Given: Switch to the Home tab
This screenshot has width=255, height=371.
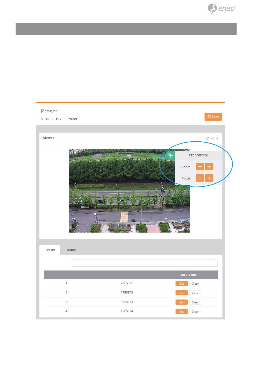Looking at the screenshot, I should click(71, 250).
